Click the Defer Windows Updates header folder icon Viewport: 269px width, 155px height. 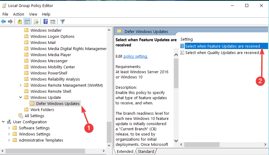click(119, 31)
